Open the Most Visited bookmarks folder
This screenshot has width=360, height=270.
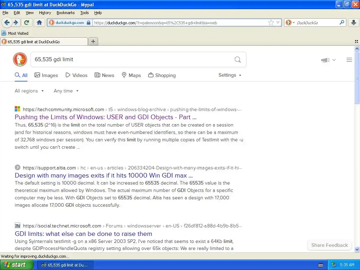click(x=15, y=33)
